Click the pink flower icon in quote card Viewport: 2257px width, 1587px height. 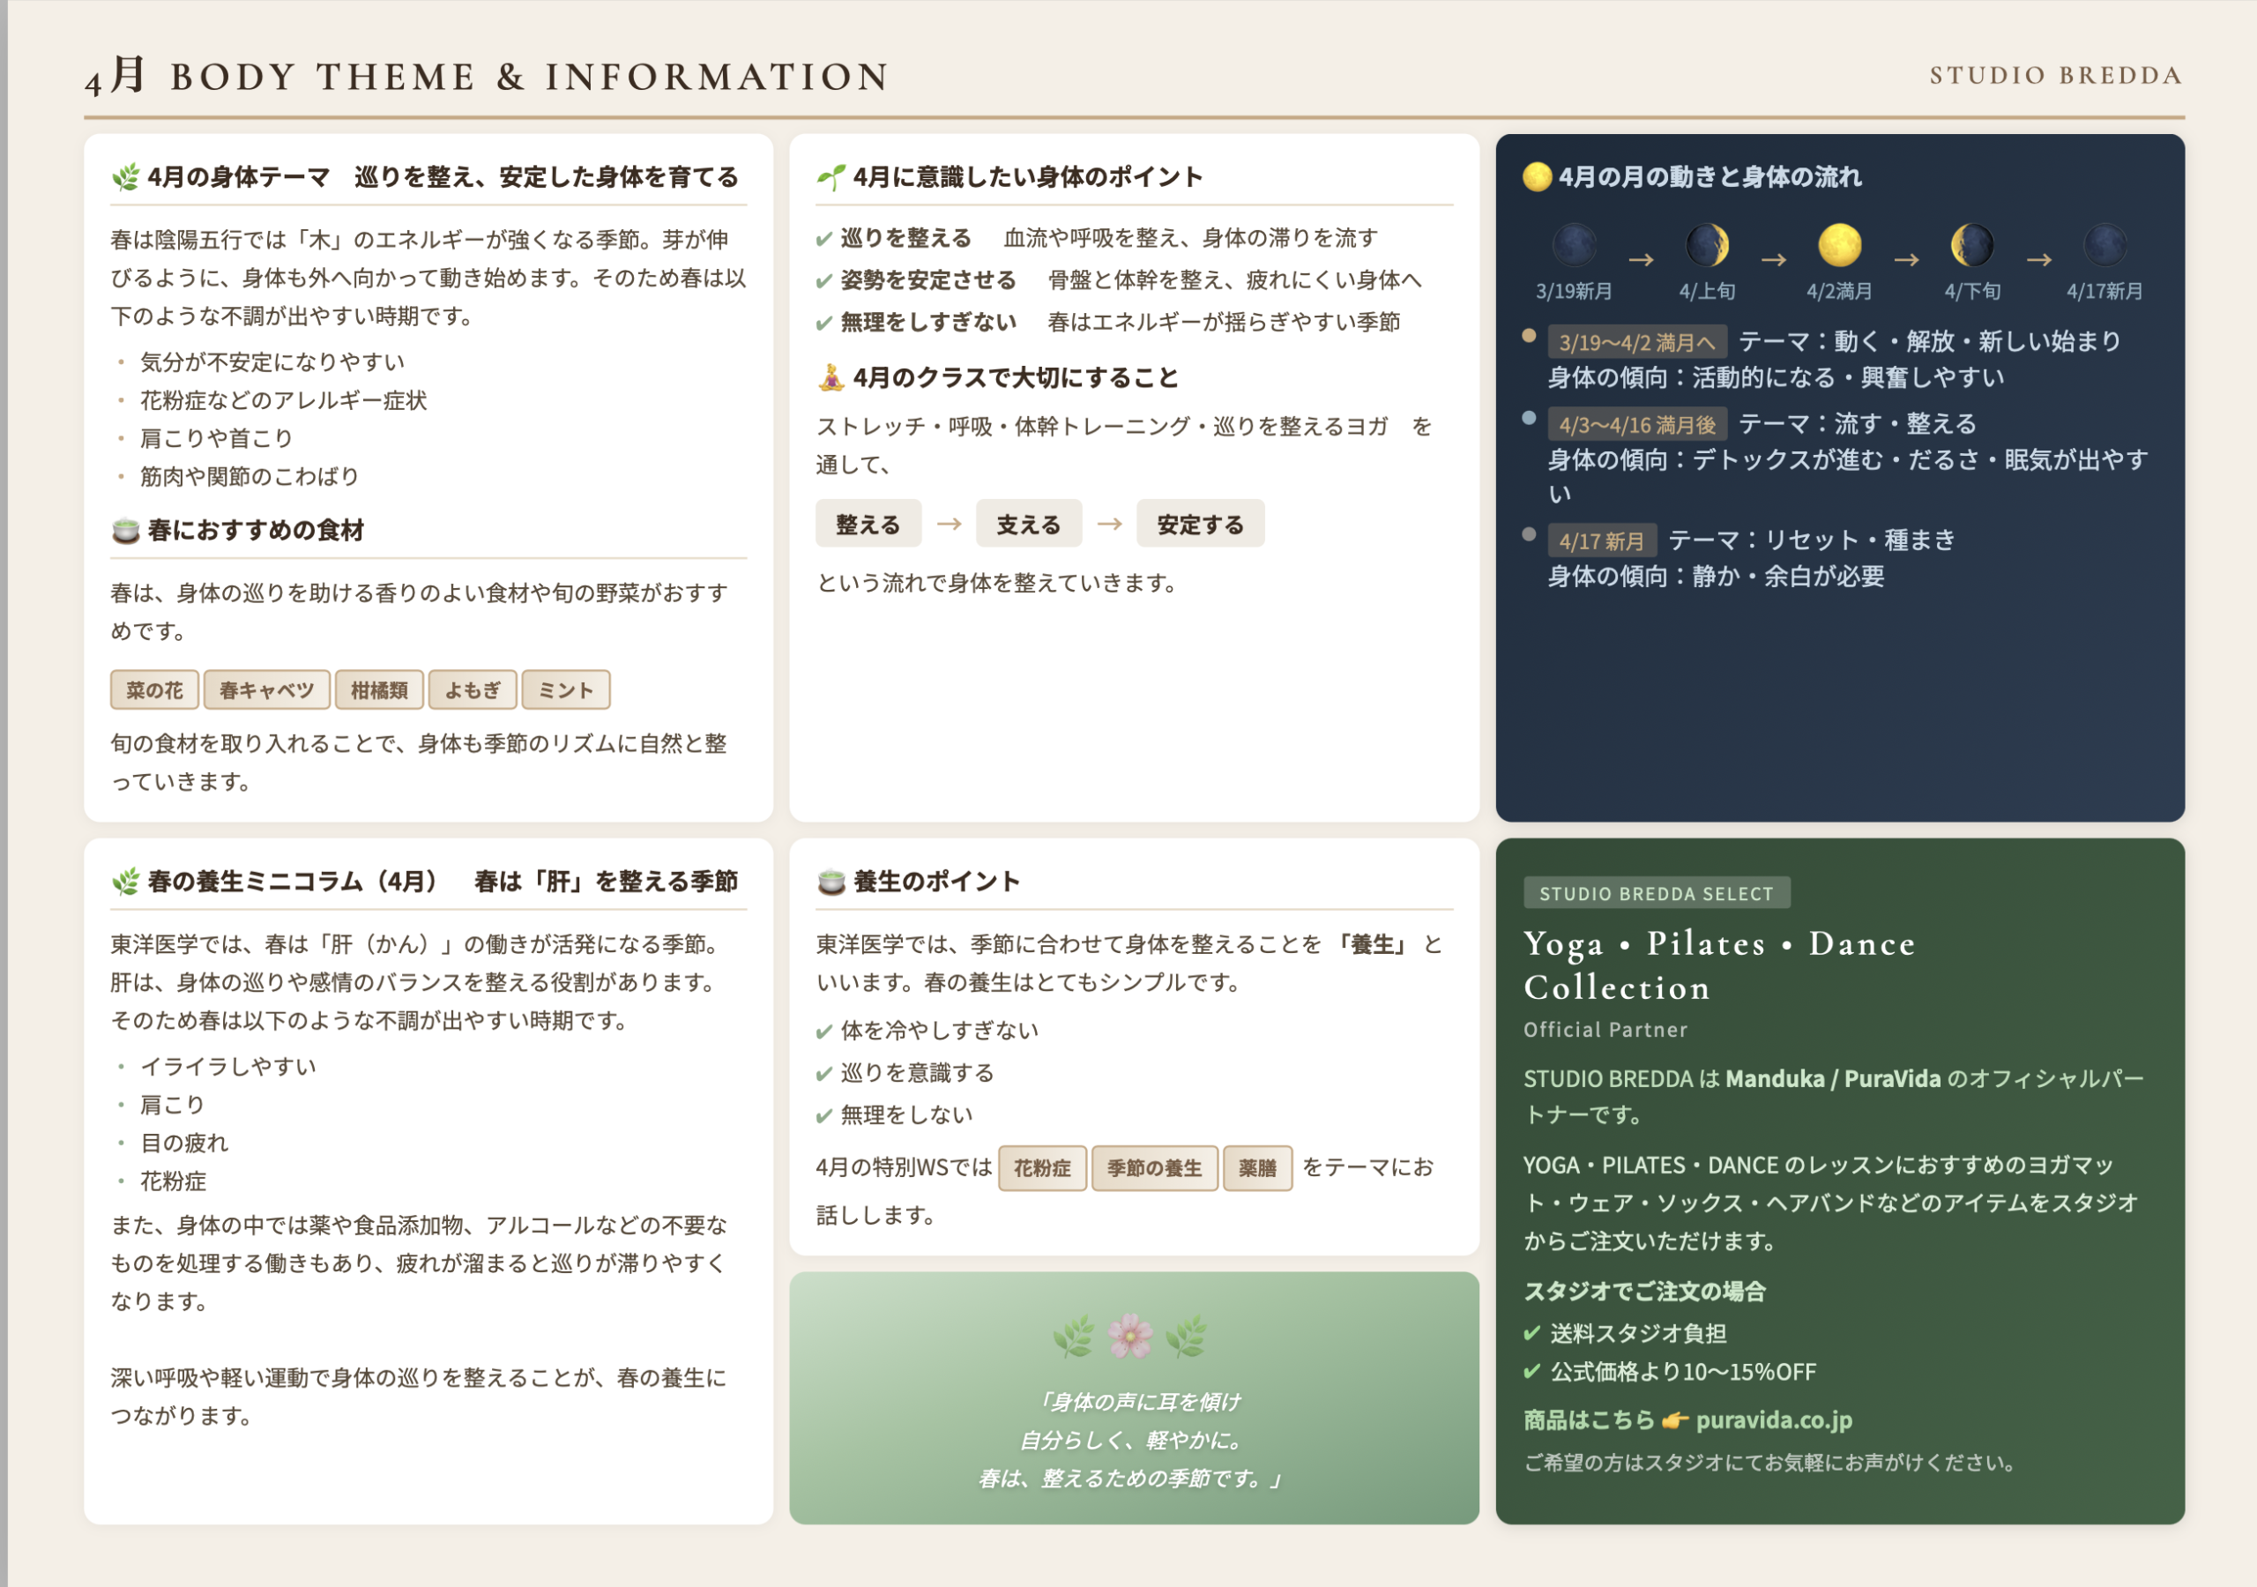1130,1337
